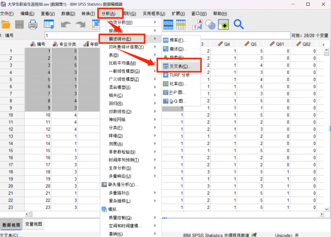The image size is (331, 237).
Task: Choose 频率(F)... from the submenu
Action: pyautogui.click(x=181, y=40)
